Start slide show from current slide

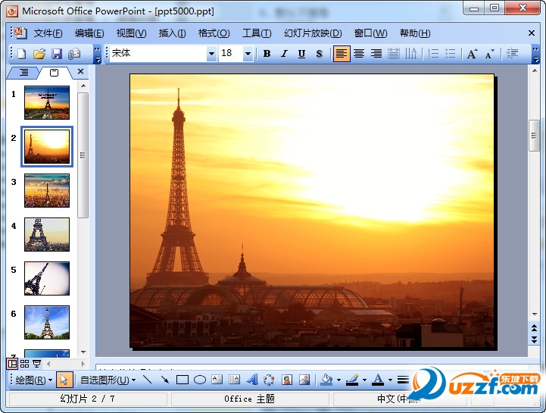tap(36, 364)
